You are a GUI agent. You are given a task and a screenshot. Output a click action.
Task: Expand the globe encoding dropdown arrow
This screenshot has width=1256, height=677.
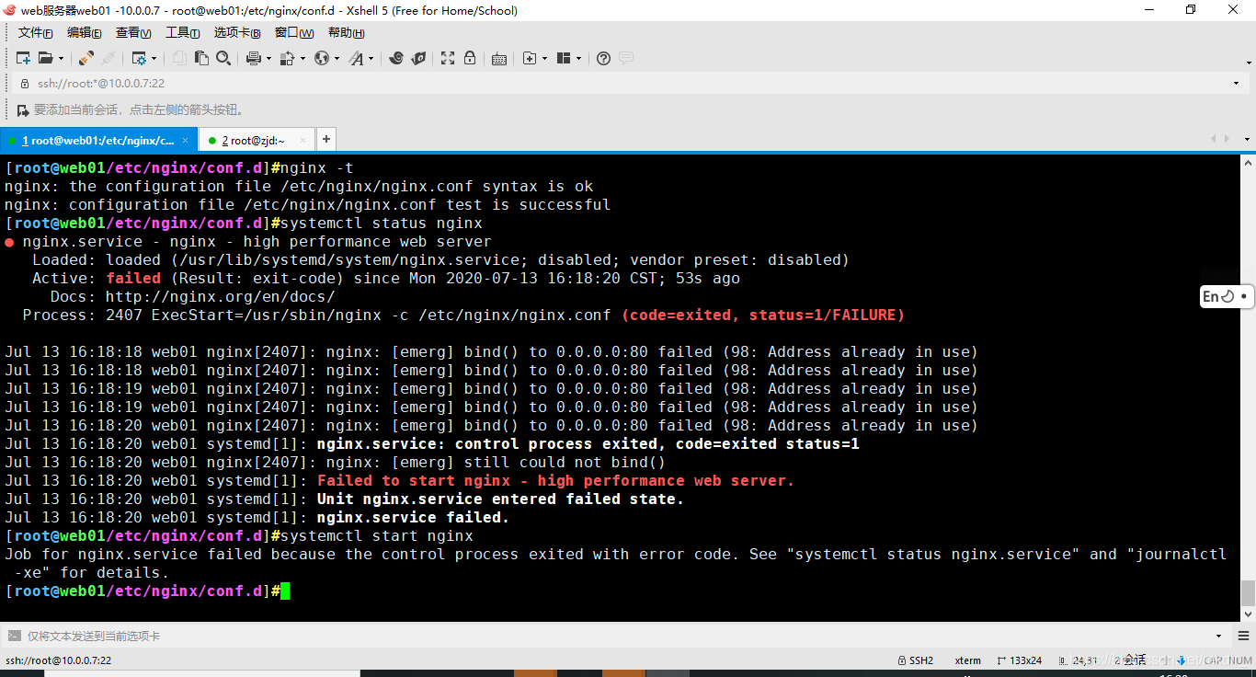[x=336, y=58]
